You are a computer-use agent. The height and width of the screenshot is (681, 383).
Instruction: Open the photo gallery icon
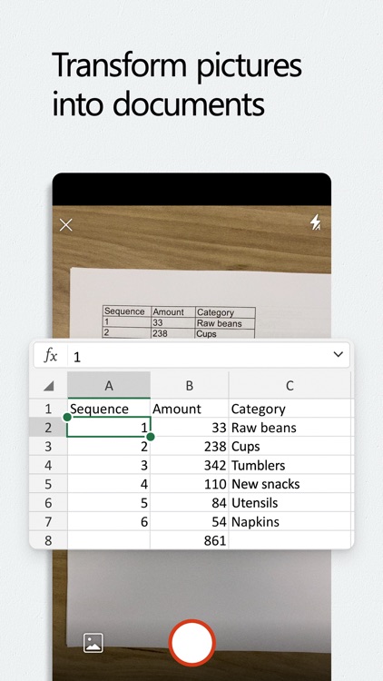click(x=93, y=643)
